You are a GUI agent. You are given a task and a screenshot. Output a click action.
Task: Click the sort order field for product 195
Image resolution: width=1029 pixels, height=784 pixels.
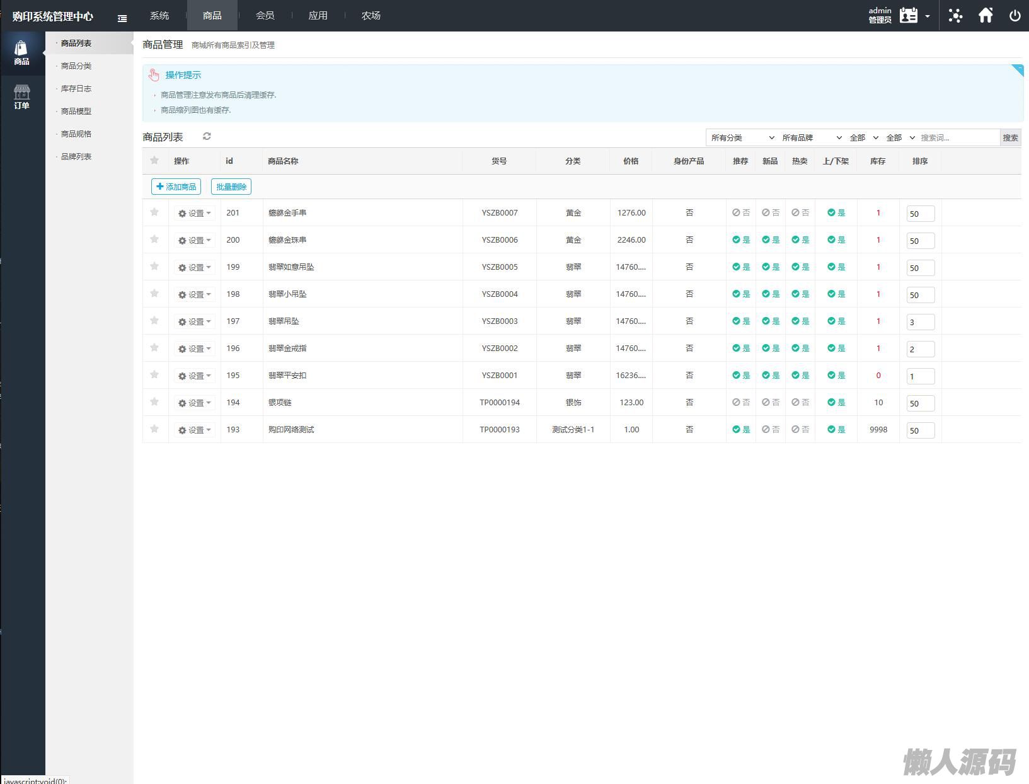pyautogui.click(x=920, y=376)
